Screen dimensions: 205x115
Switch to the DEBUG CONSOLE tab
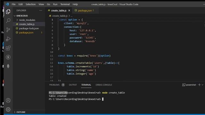[104, 85]
